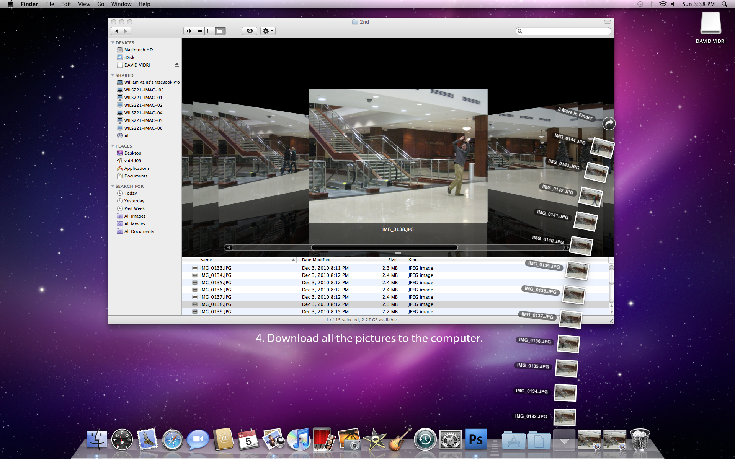Open the Window menu
Screen dimensions: 735x459
pos(121,4)
